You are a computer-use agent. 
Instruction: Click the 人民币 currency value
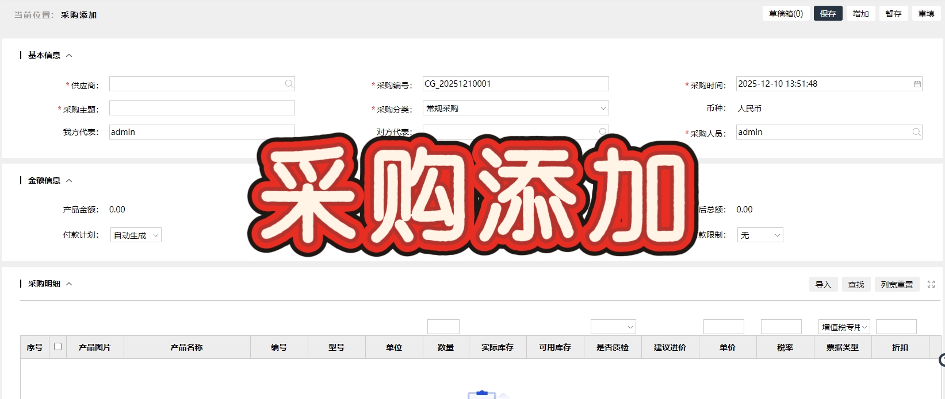pyautogui.click(x=749, y=109)
